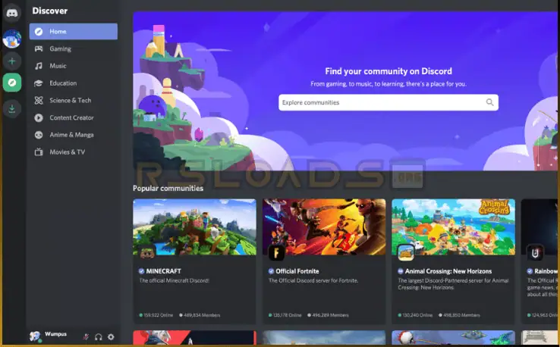Click the "Popular communities" heading
The height and width of the screenshot is (347, 560).
[168, 189]
